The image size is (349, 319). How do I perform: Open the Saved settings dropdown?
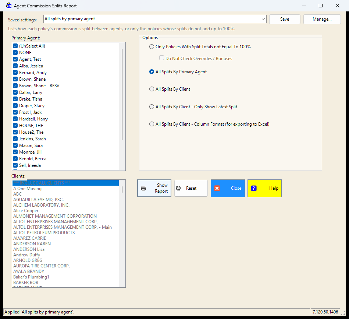tap(263, 19)
